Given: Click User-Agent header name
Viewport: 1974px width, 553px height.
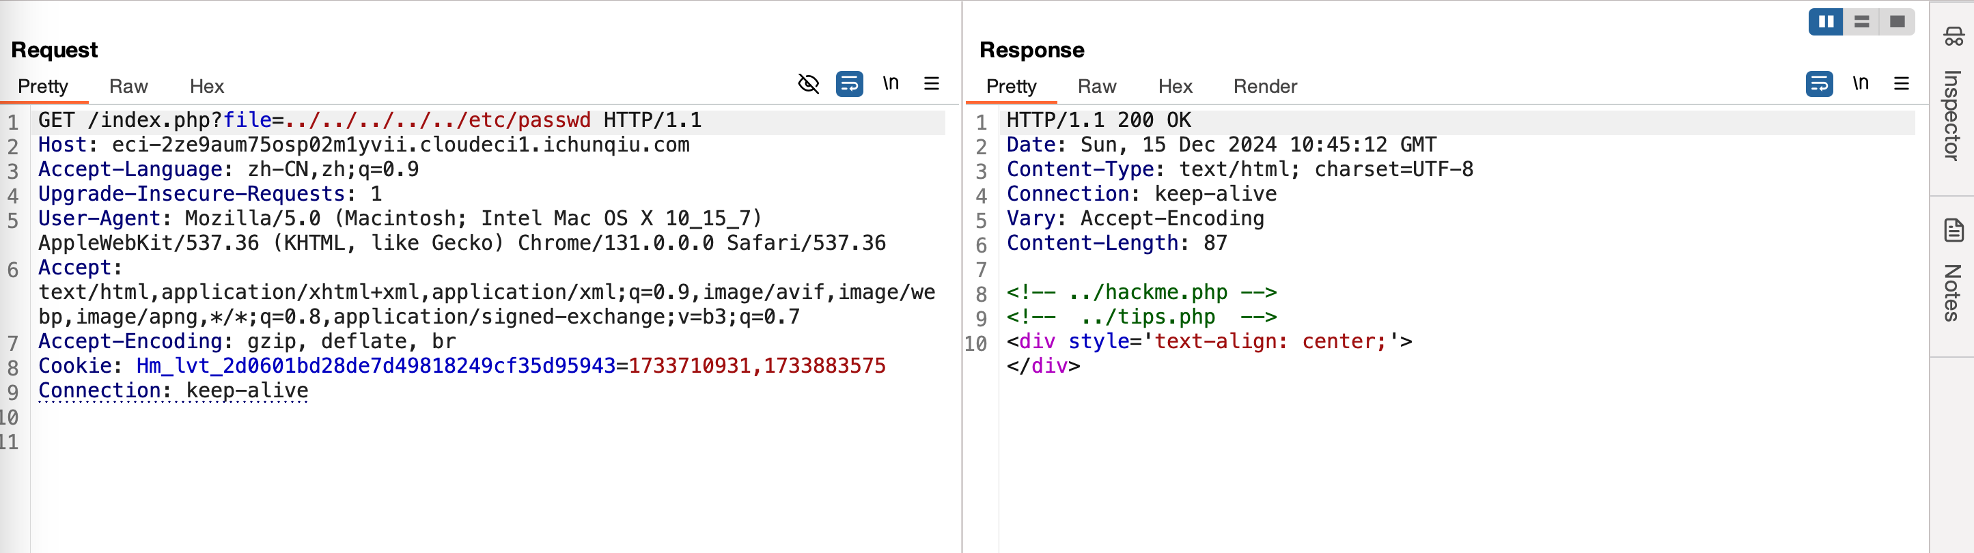Looking at the screenshot, I should (100, 218).
